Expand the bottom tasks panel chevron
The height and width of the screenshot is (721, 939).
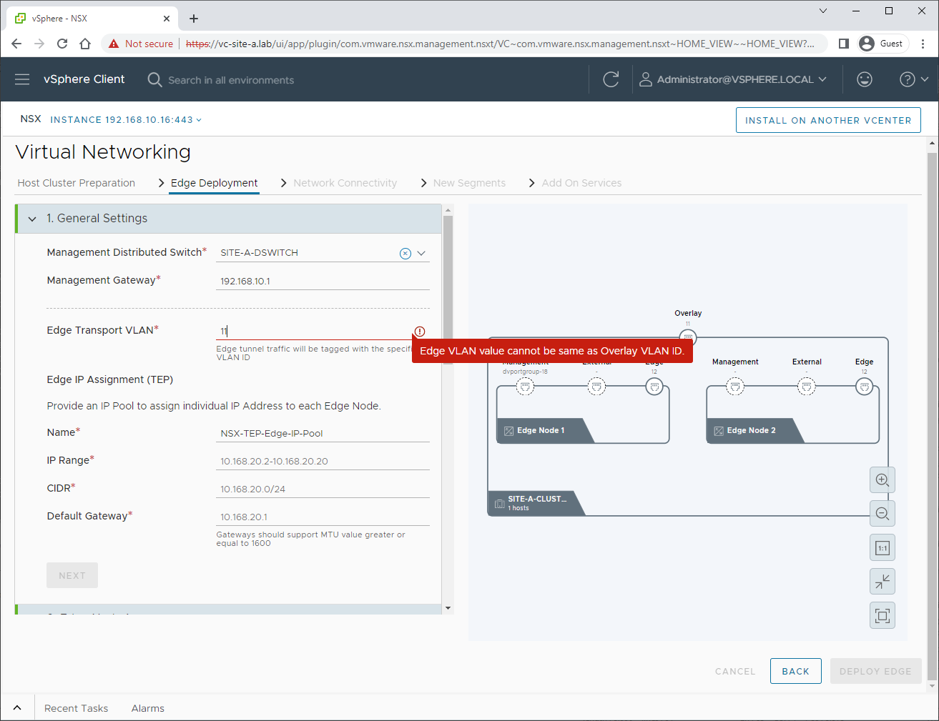coord(17,708)
